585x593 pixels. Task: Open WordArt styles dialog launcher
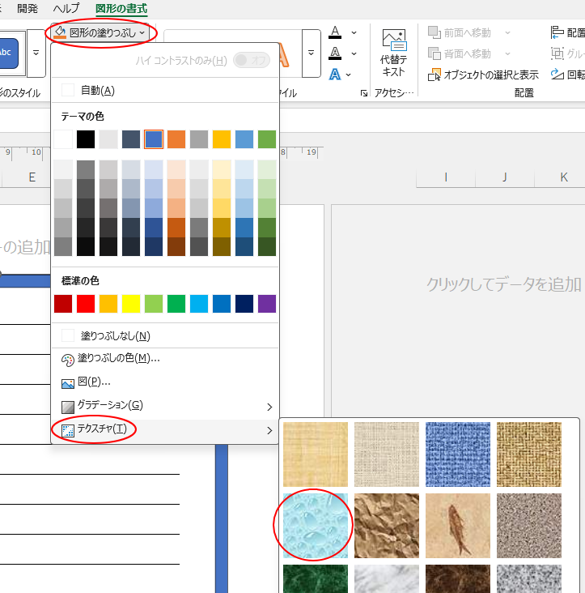click(x=363, y=93)
